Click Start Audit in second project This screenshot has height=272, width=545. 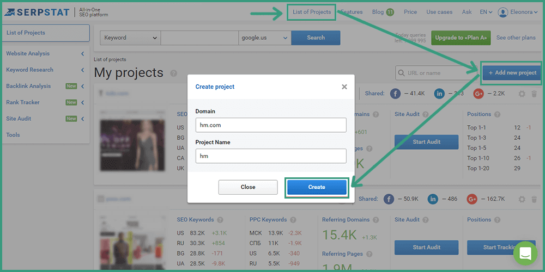(x=427, y=248)
